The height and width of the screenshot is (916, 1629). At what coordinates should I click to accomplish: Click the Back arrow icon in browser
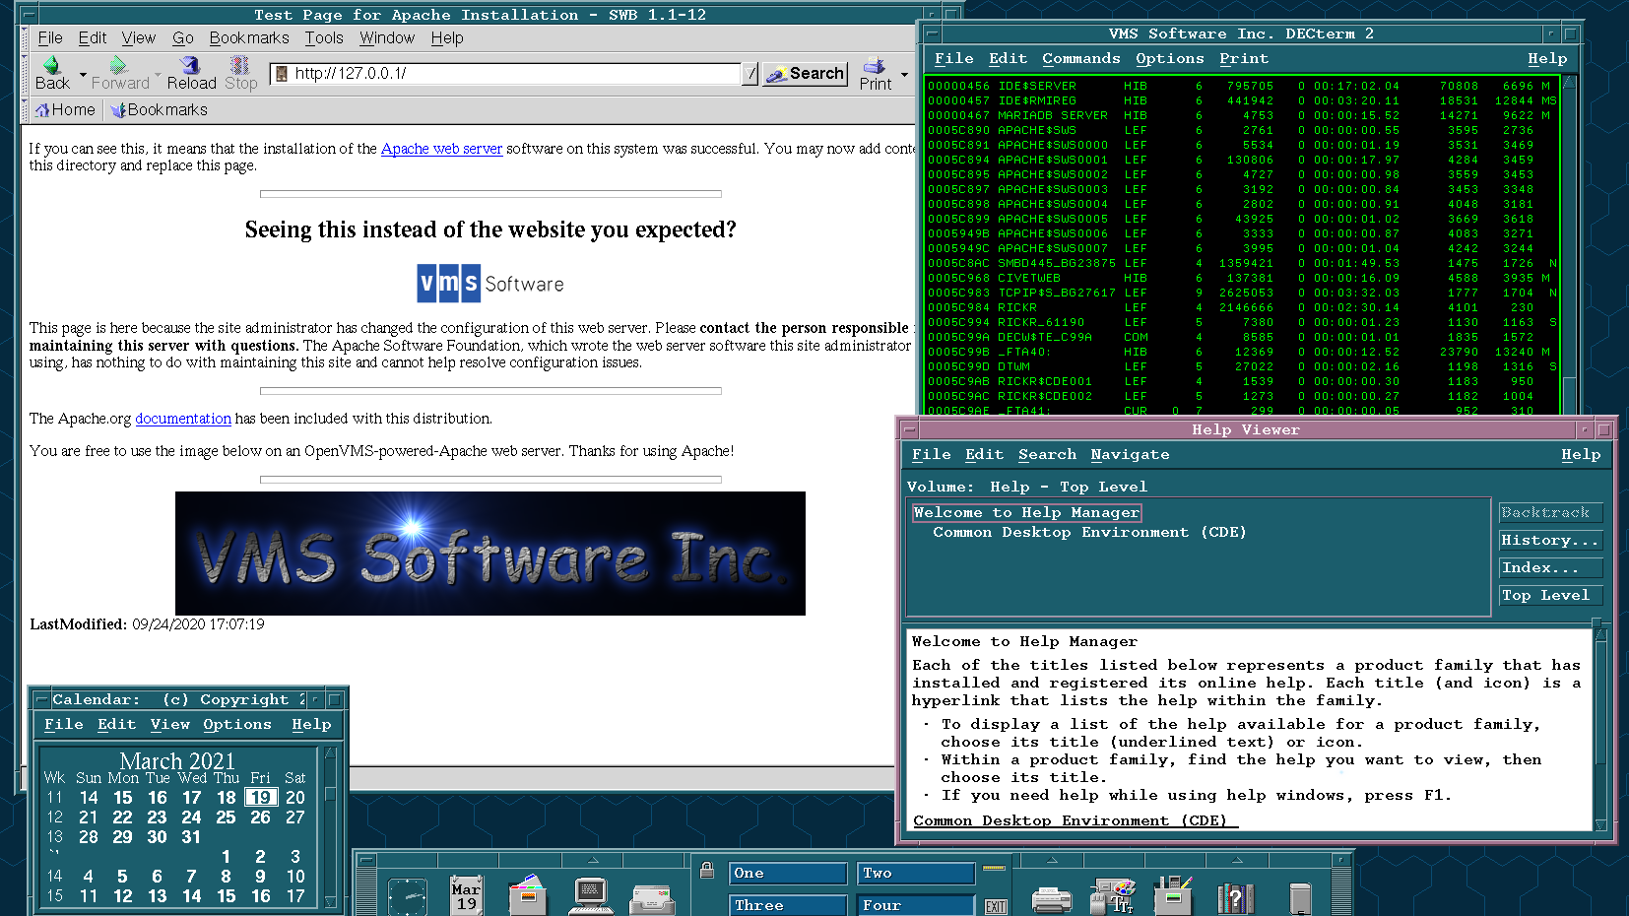click(x=51, y=65)
